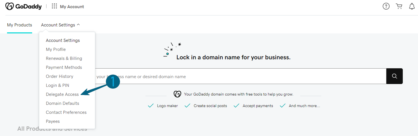The width and height of the screenshot is (418, 136).
Task: Select Login & PIN menu item
Action: point(57,85)
